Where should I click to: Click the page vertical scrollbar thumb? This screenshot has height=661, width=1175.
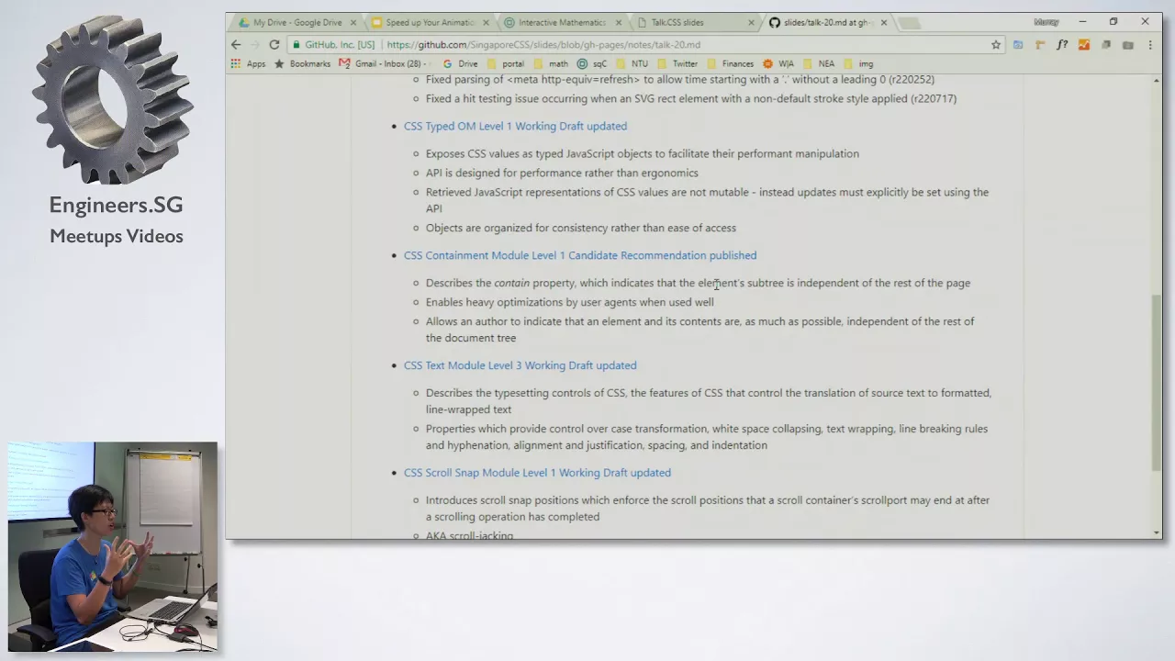1156,383
